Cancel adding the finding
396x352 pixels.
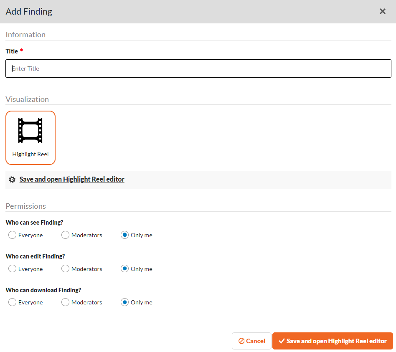click(251, 341)
